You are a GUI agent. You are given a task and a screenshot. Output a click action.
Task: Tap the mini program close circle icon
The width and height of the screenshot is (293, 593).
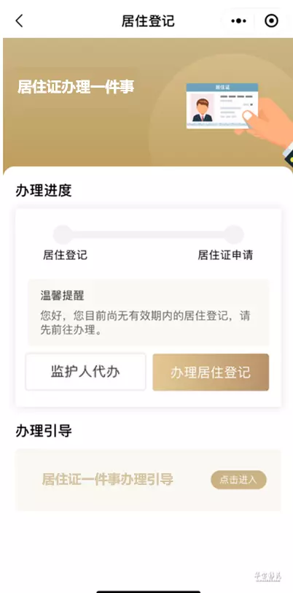click(271, 20)
